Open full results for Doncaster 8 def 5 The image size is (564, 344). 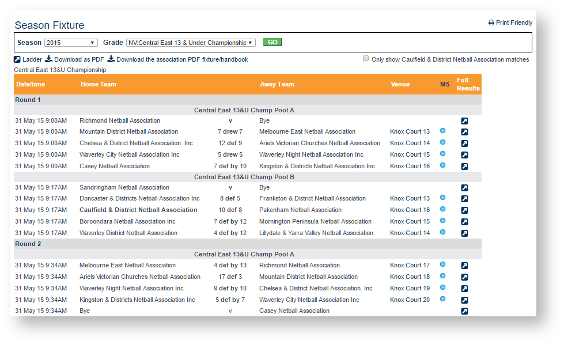[x=464, y=199]
